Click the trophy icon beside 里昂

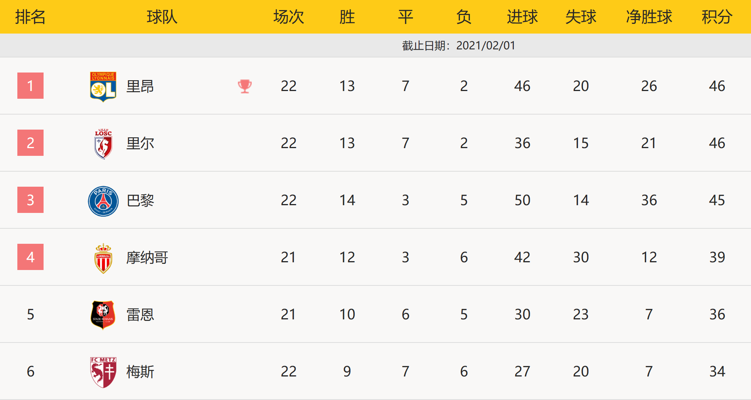[245, 86]
